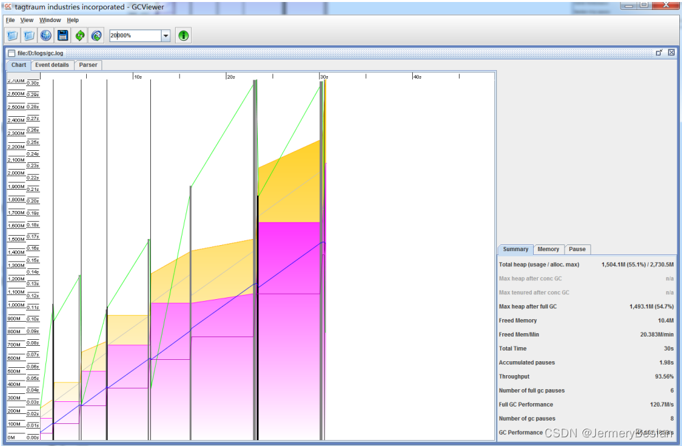Click the 20s time ruler marker
This screenshot has height=446, width=682.
[x=231, y=77]
